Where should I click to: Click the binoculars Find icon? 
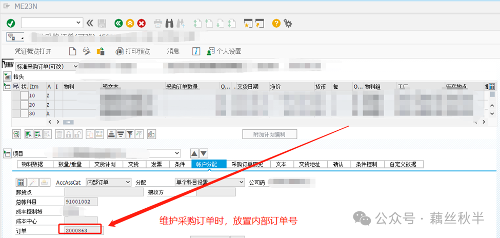(170, 23)
